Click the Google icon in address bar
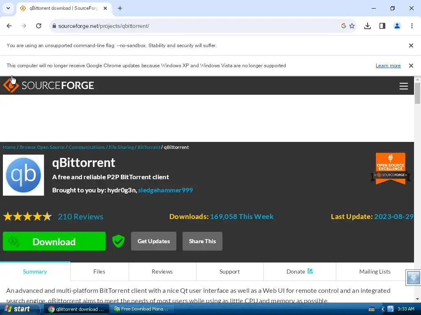The image size is (421, 315). click(x=343, y=26)
